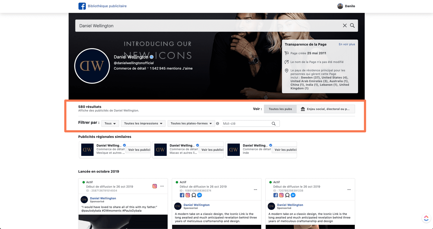Click the ID : 720785298391238 text
Viewport: 433px width, 229px height.
point(288,191)
